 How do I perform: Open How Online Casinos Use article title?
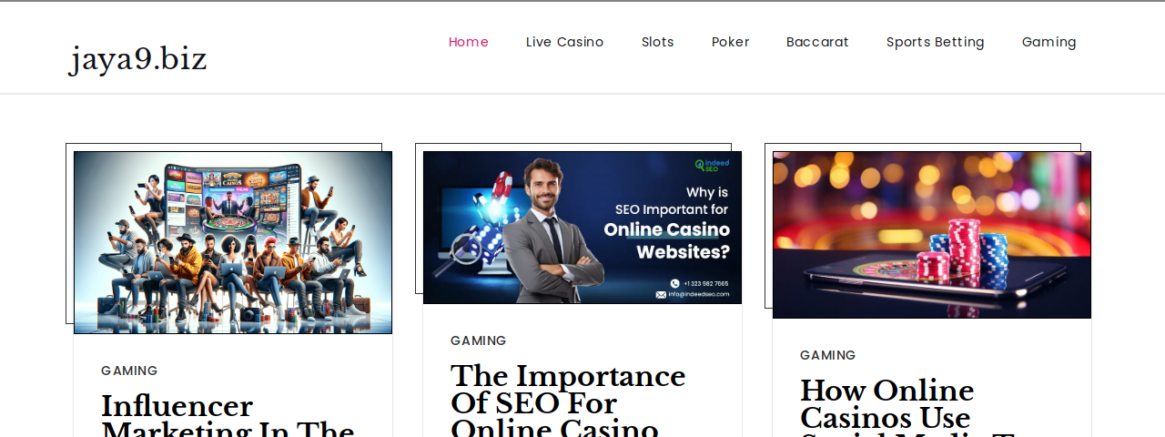pos(906,407)
